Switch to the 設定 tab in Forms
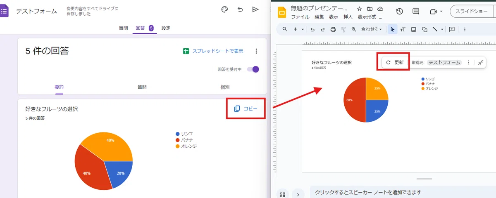496x198 pixels. (x=166, y=28)
